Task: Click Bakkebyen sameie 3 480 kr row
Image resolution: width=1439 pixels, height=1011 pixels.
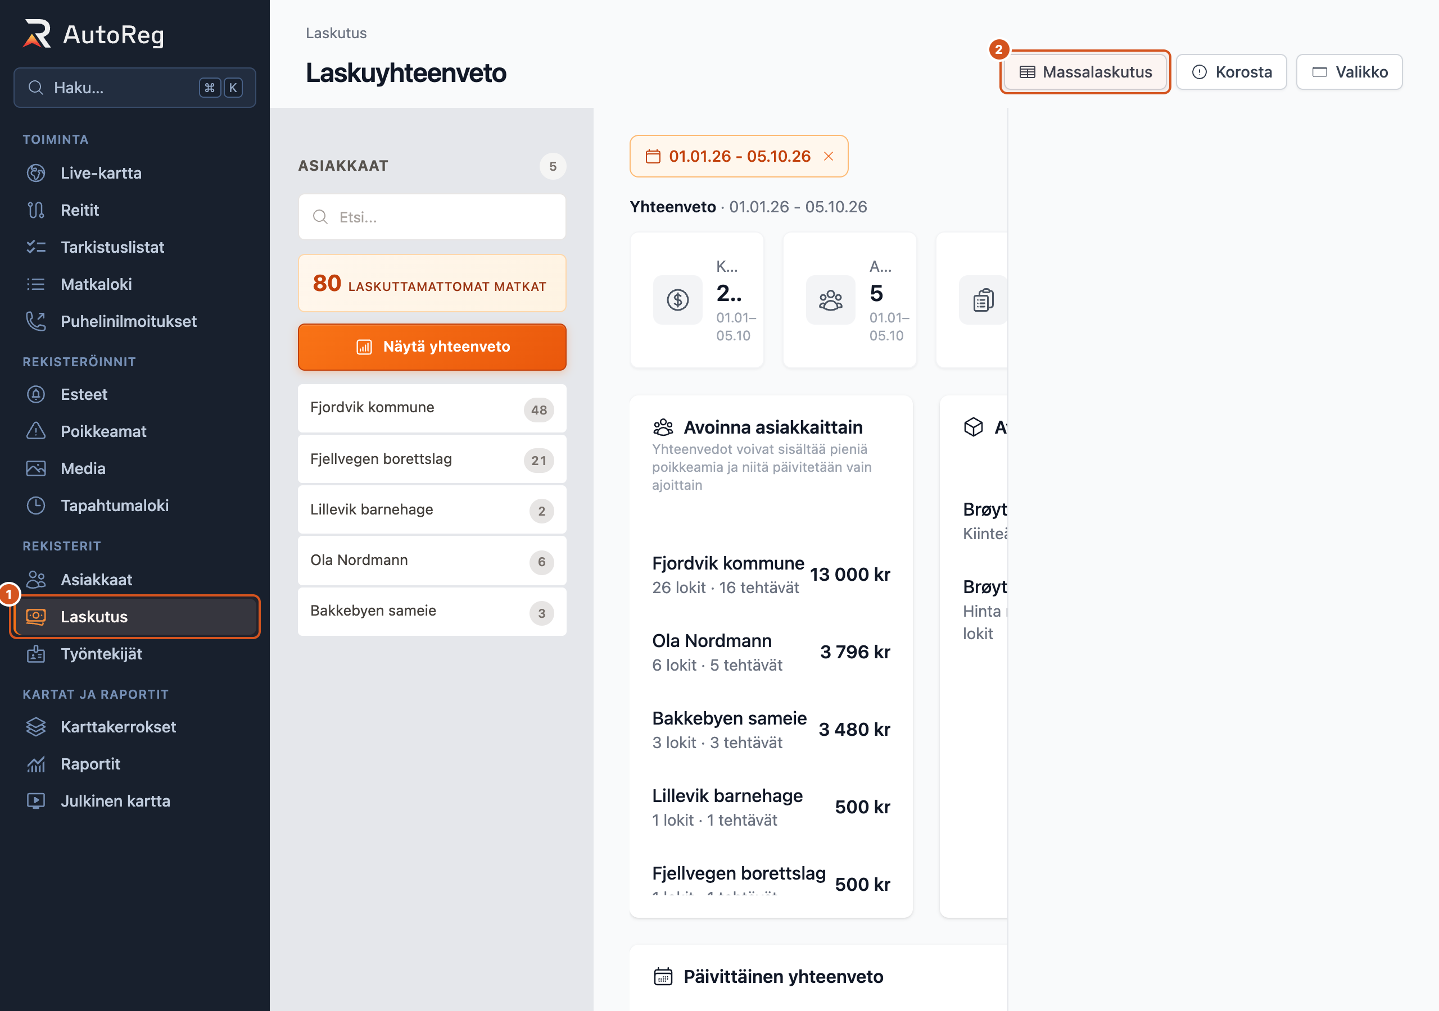Action: 771,730
